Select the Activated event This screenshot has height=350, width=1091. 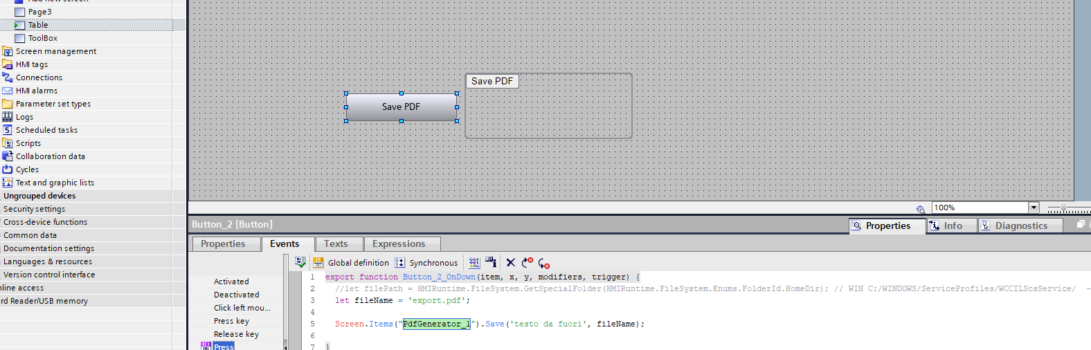click(x=231, y=282)
